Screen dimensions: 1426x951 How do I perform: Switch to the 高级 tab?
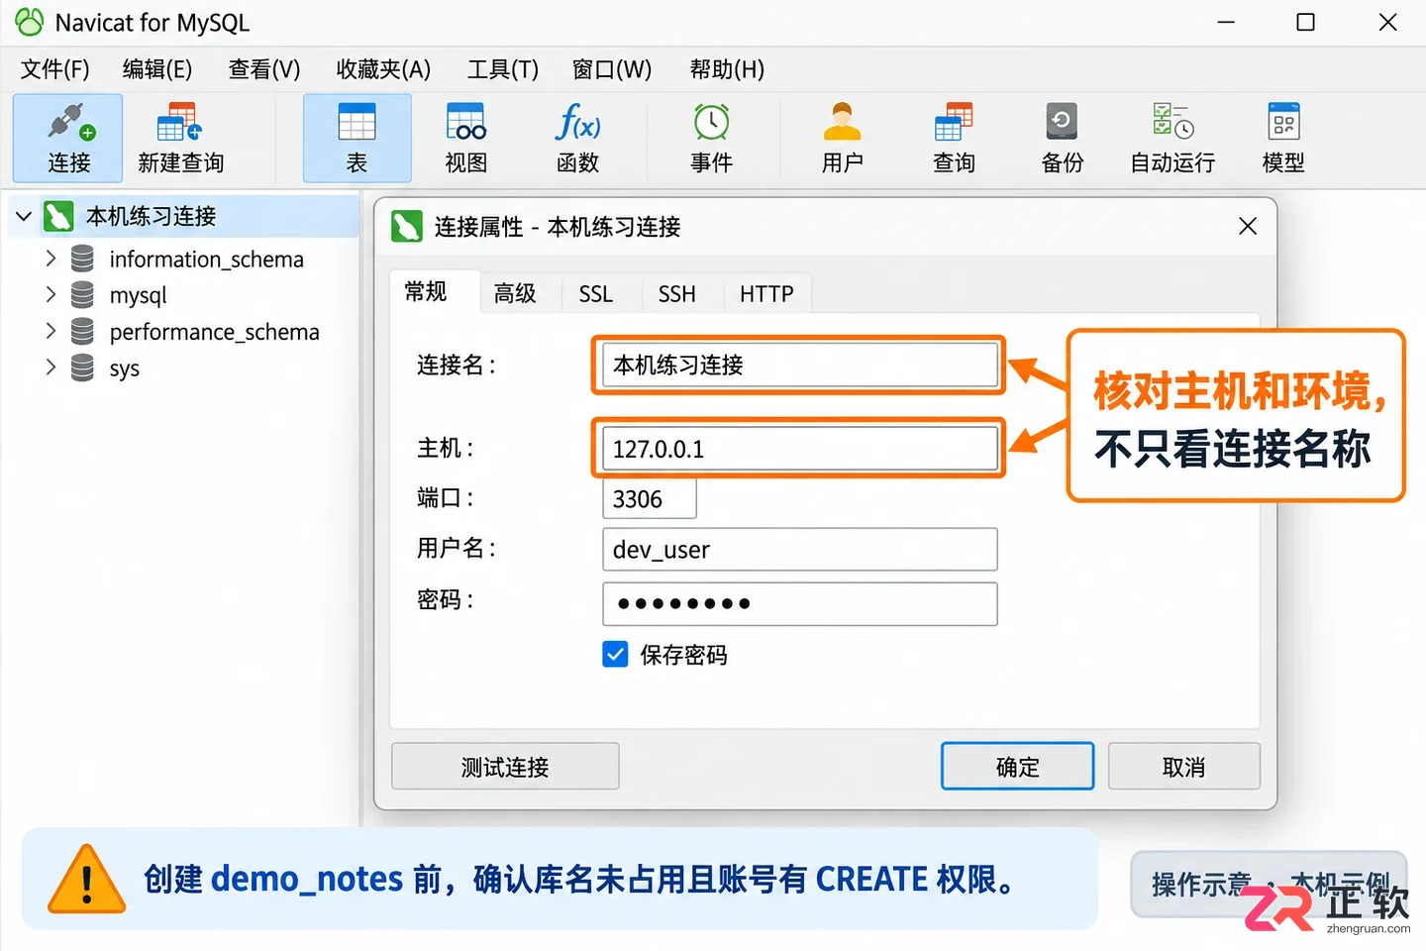tap(515, 293)
